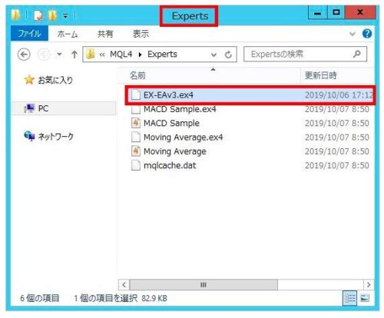Image resolution: width=384 pixels, height=318 pixels.
Task: Click the Expertsの検索 search field
Action: (305, 54)
